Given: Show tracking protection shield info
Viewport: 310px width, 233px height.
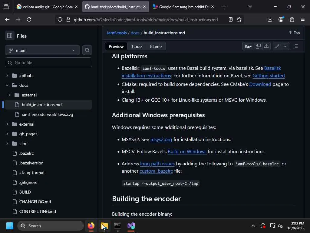Looking at the screenshot, I should [60, 20].
